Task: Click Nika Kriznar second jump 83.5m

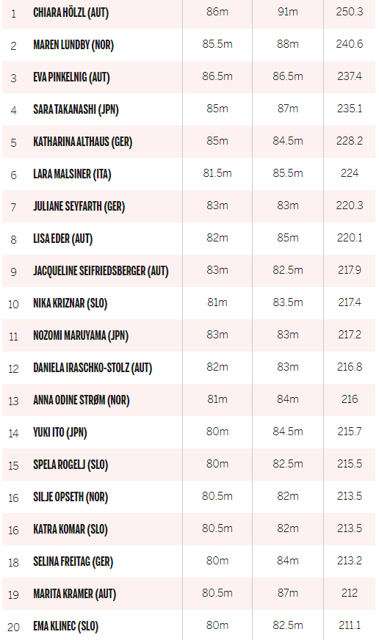Action: pos(288,302)
